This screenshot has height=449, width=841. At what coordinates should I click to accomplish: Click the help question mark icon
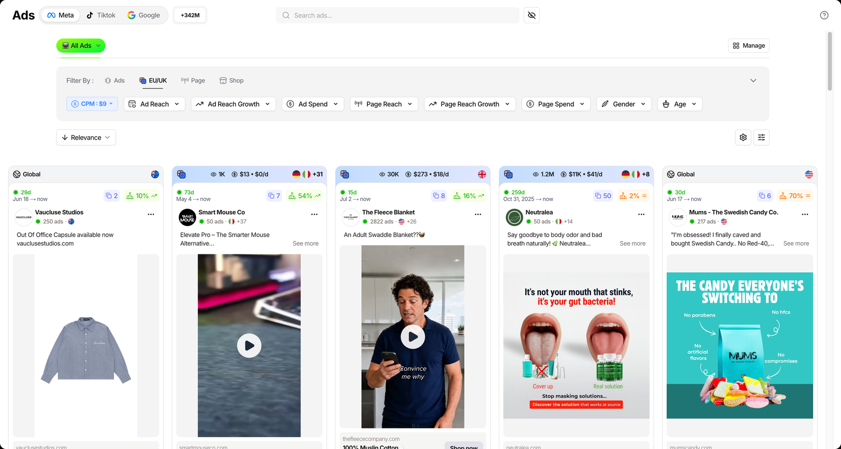[824, 15]
